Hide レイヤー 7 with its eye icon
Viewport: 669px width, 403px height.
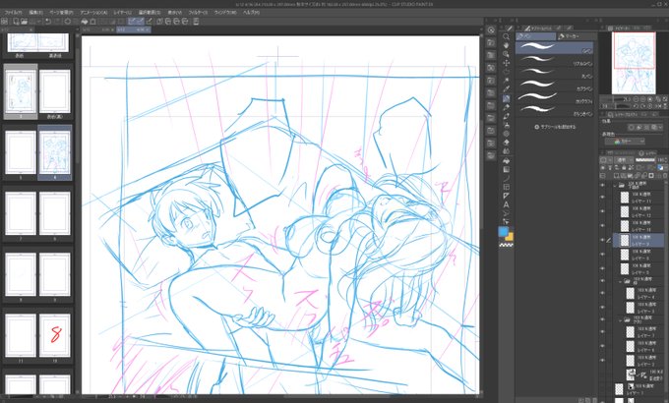coord(602,332)
